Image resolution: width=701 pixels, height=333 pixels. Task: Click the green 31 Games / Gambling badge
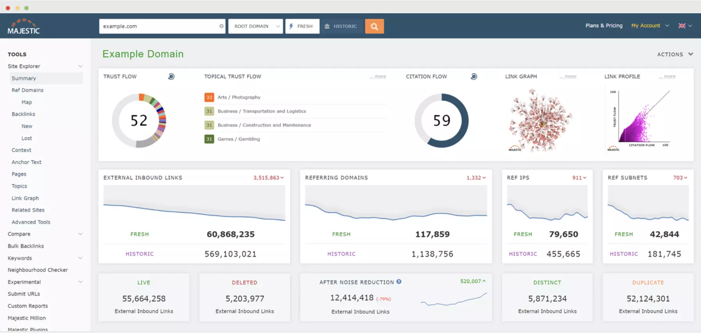209,139
